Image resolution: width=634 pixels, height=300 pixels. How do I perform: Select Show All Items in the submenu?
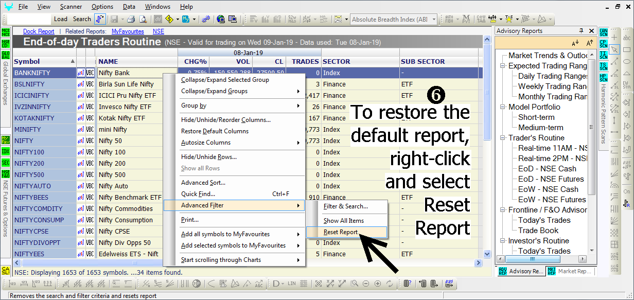click(x=346, y=221)
